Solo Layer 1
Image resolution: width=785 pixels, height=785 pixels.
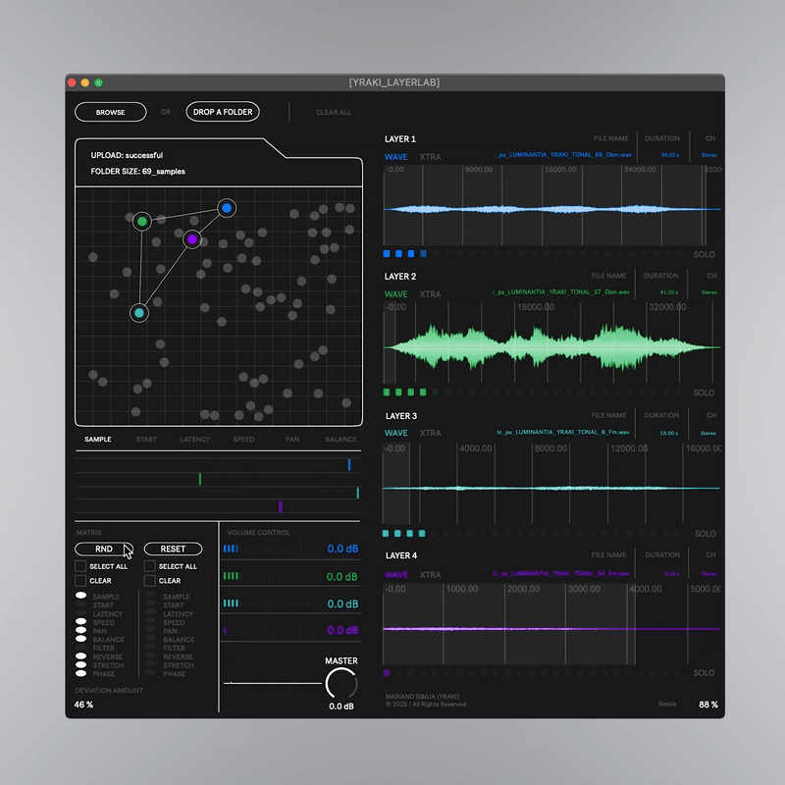coord(704,254)
